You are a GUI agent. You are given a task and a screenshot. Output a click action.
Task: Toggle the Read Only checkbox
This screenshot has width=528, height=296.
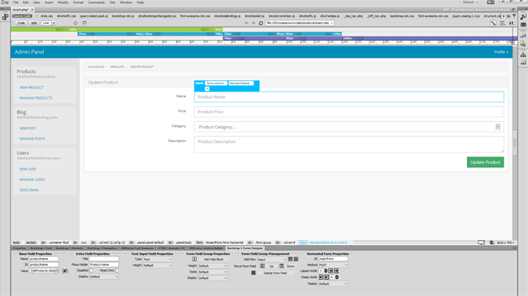pyautogui.click(x=117, y=270)
